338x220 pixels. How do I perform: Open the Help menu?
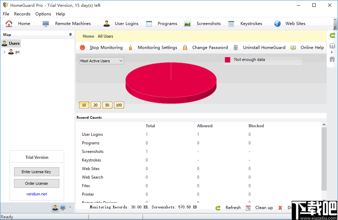[x=60, y=14]
